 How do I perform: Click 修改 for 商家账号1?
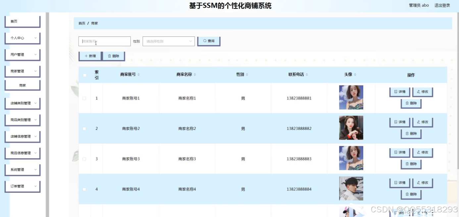[423, 92]
